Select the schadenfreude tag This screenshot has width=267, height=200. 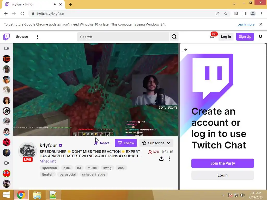(94, 174)
